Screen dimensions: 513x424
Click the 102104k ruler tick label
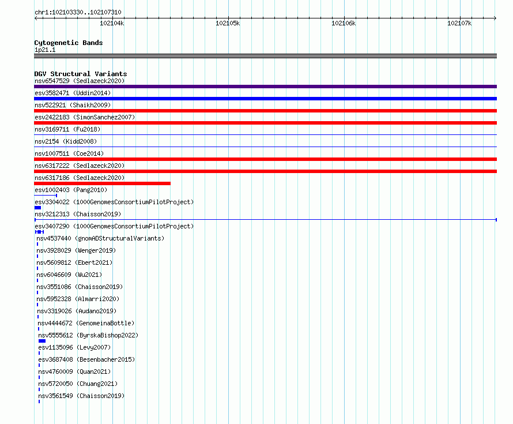(112, 23)
